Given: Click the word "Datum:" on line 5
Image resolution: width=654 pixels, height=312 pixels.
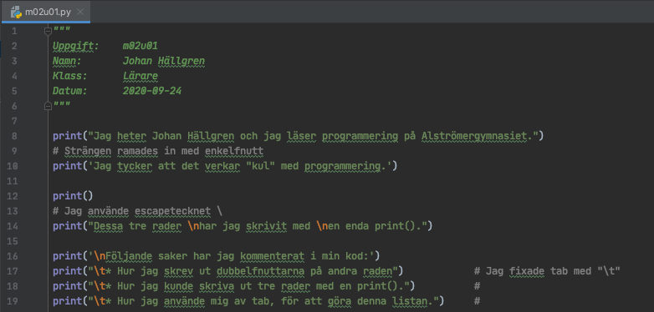Looking at the screenshot, I should 70,91.
